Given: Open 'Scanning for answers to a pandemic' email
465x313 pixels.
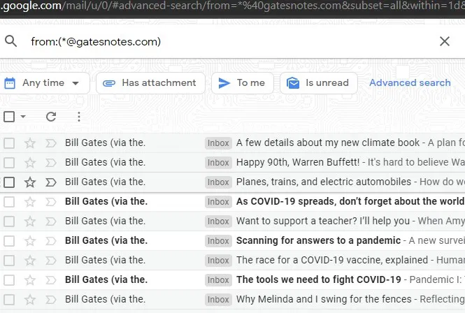Looking at the screenshot, I should (x=318, y=240).
